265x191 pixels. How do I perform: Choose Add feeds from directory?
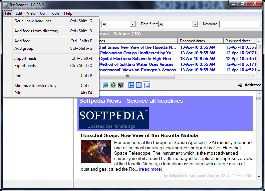click(x=53, y=31)
